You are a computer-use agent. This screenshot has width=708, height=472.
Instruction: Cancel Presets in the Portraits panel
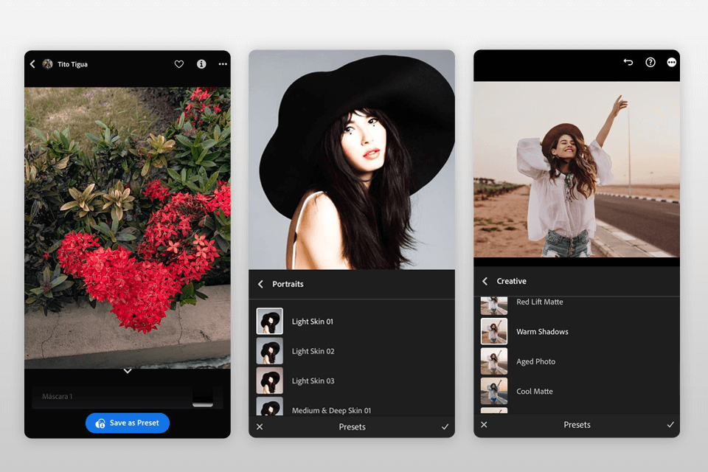pos(260,427)
